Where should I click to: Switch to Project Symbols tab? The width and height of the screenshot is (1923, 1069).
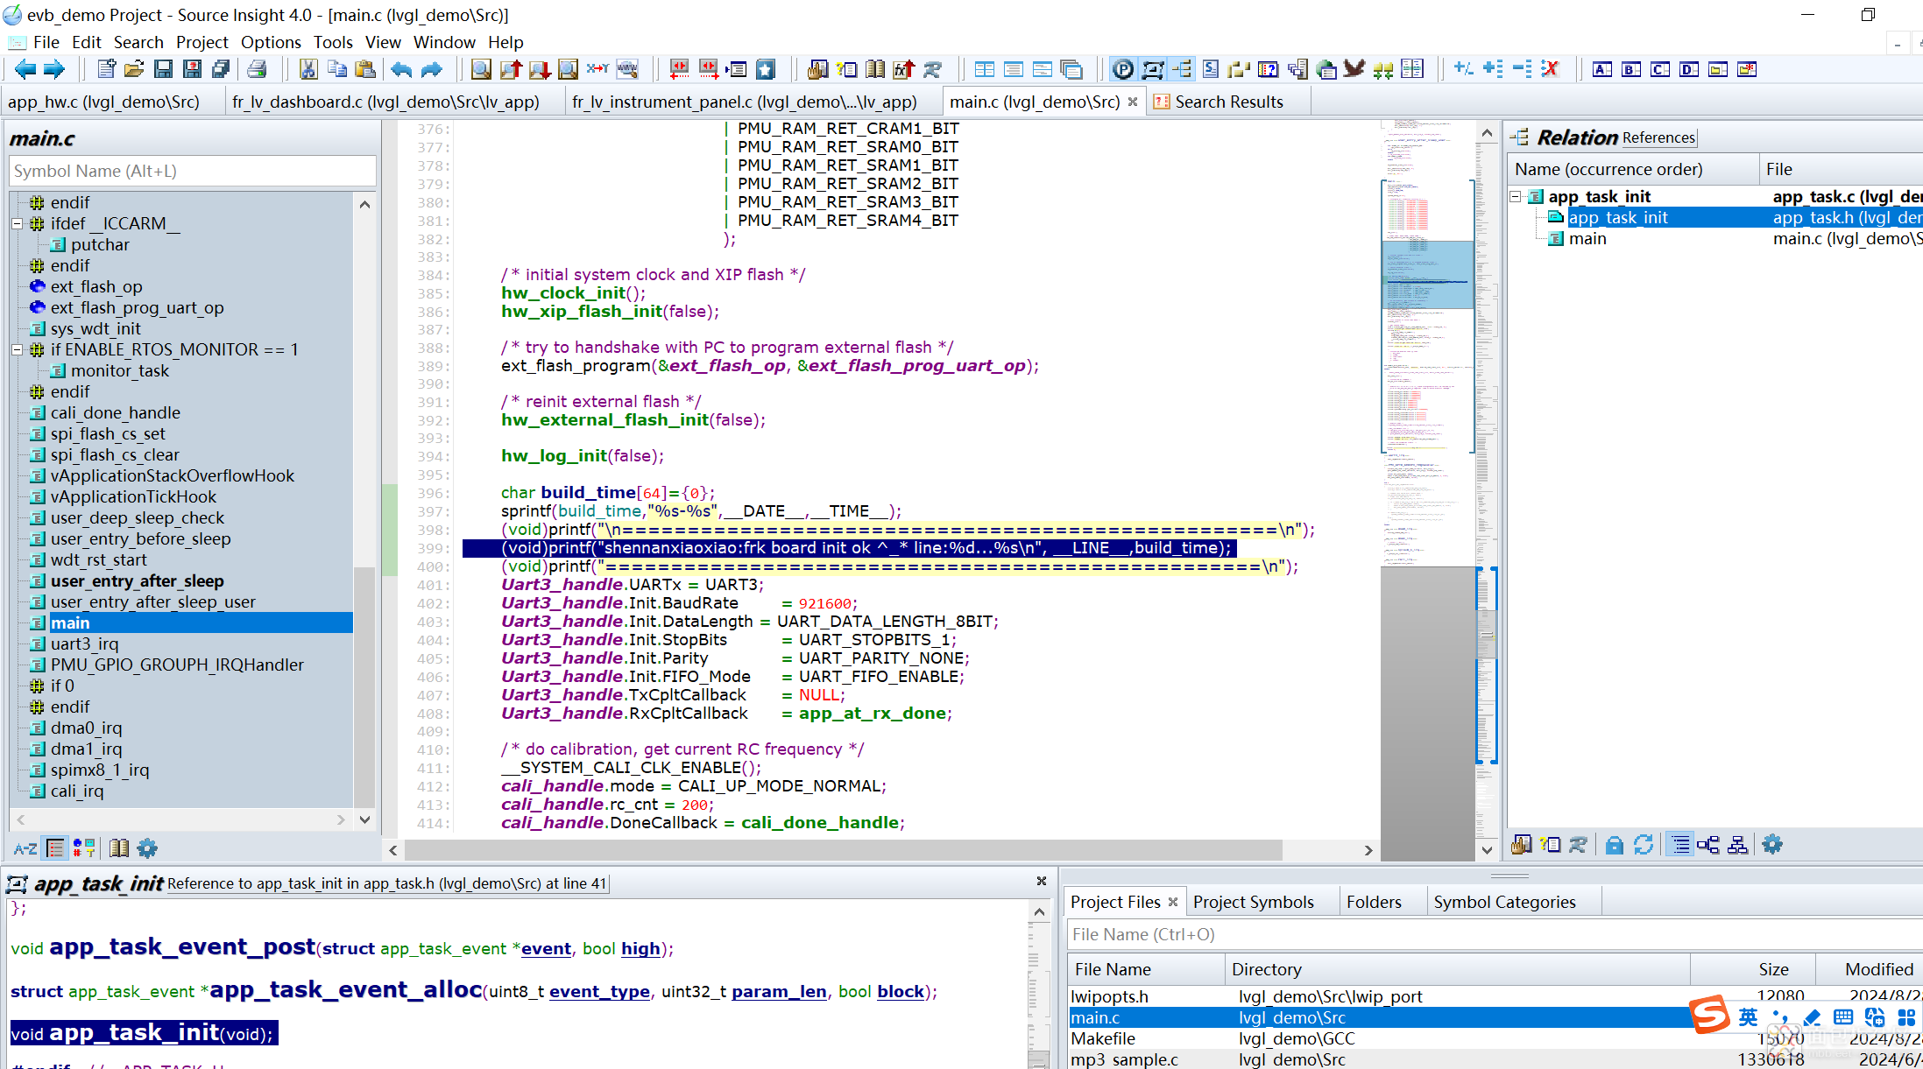tap(1253, 902)
